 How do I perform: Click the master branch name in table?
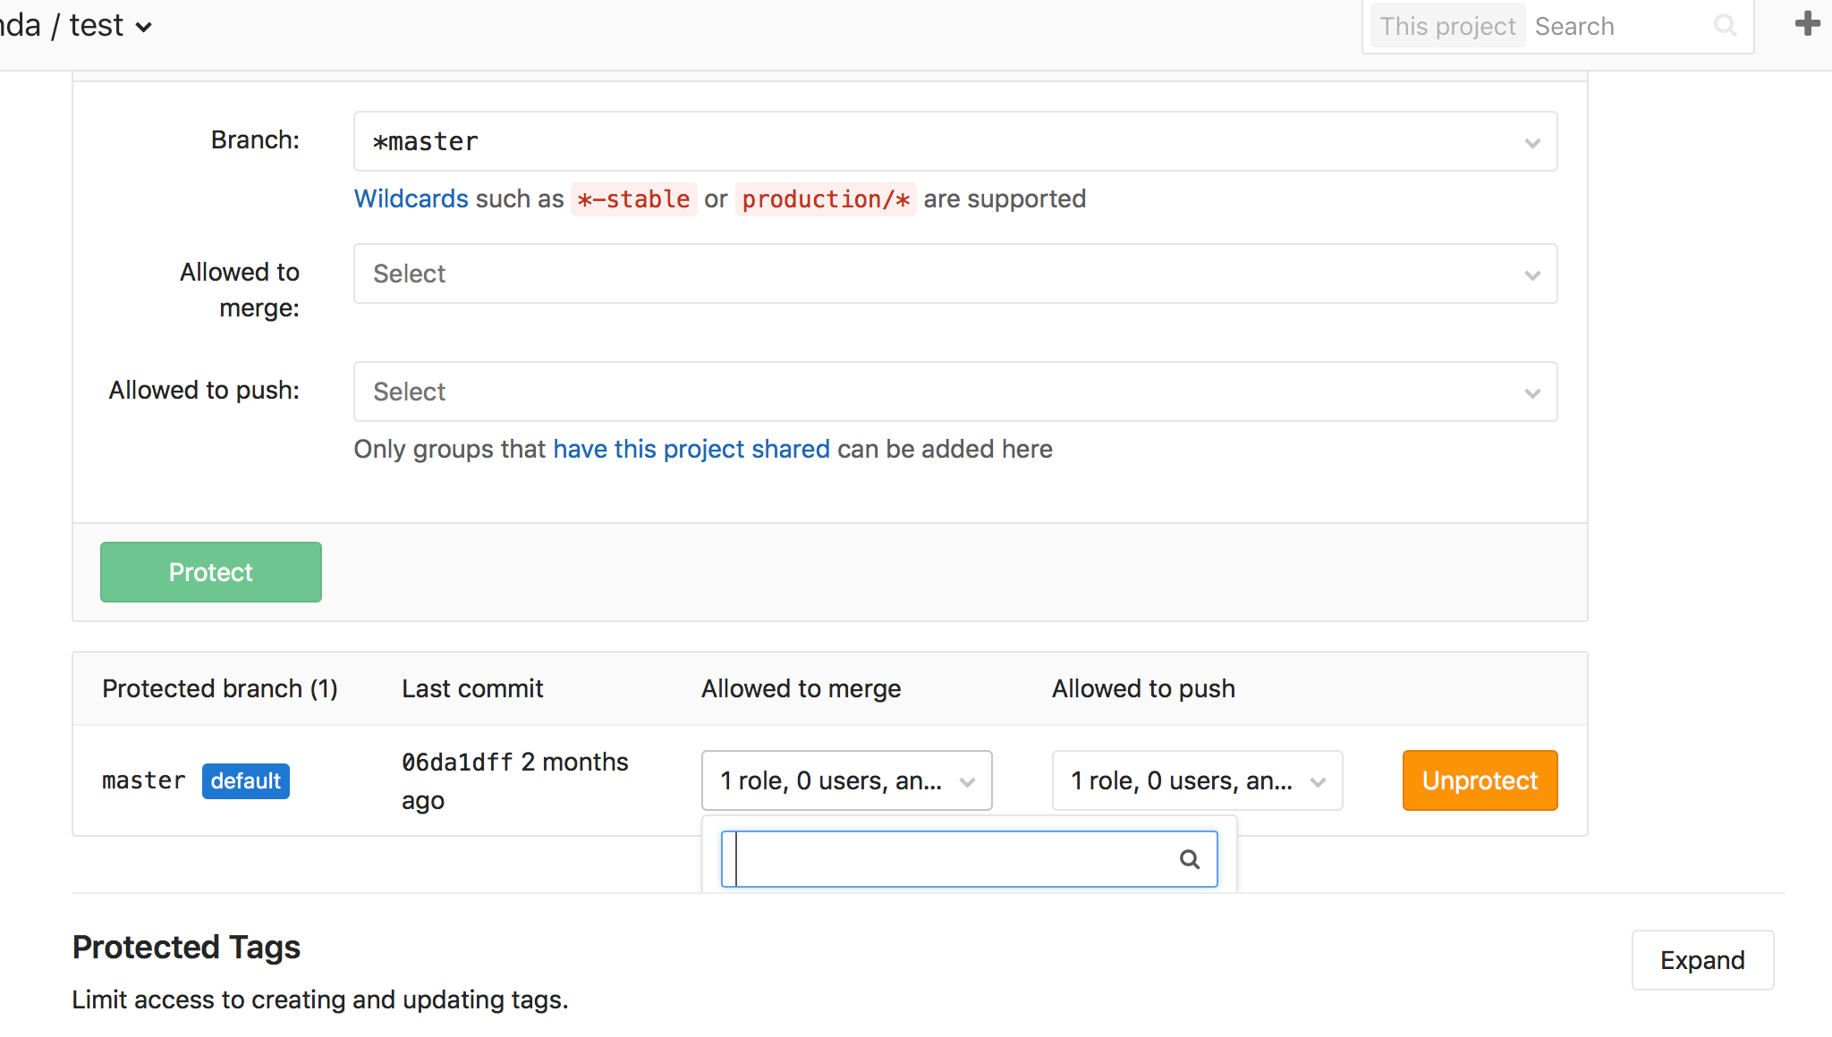pos(143,781)
